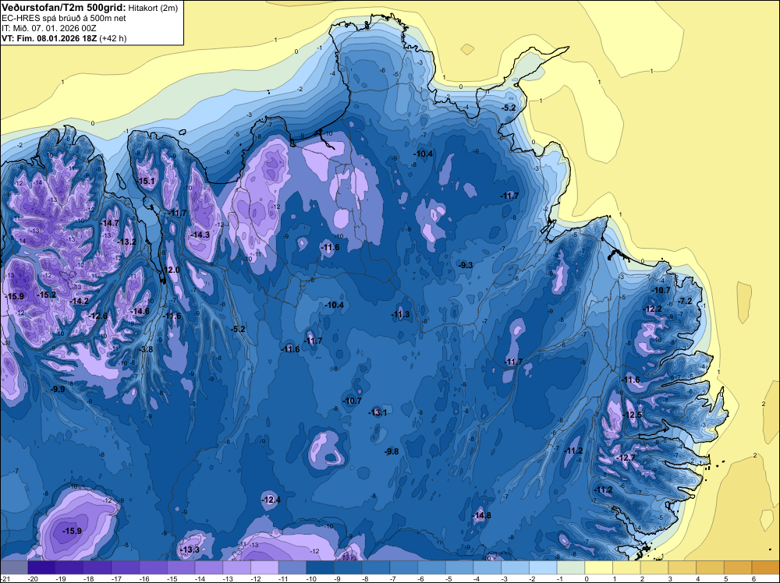Click the legend tick label -17
Viewport: 780px width, 583px height.
(x=117, y=578)
